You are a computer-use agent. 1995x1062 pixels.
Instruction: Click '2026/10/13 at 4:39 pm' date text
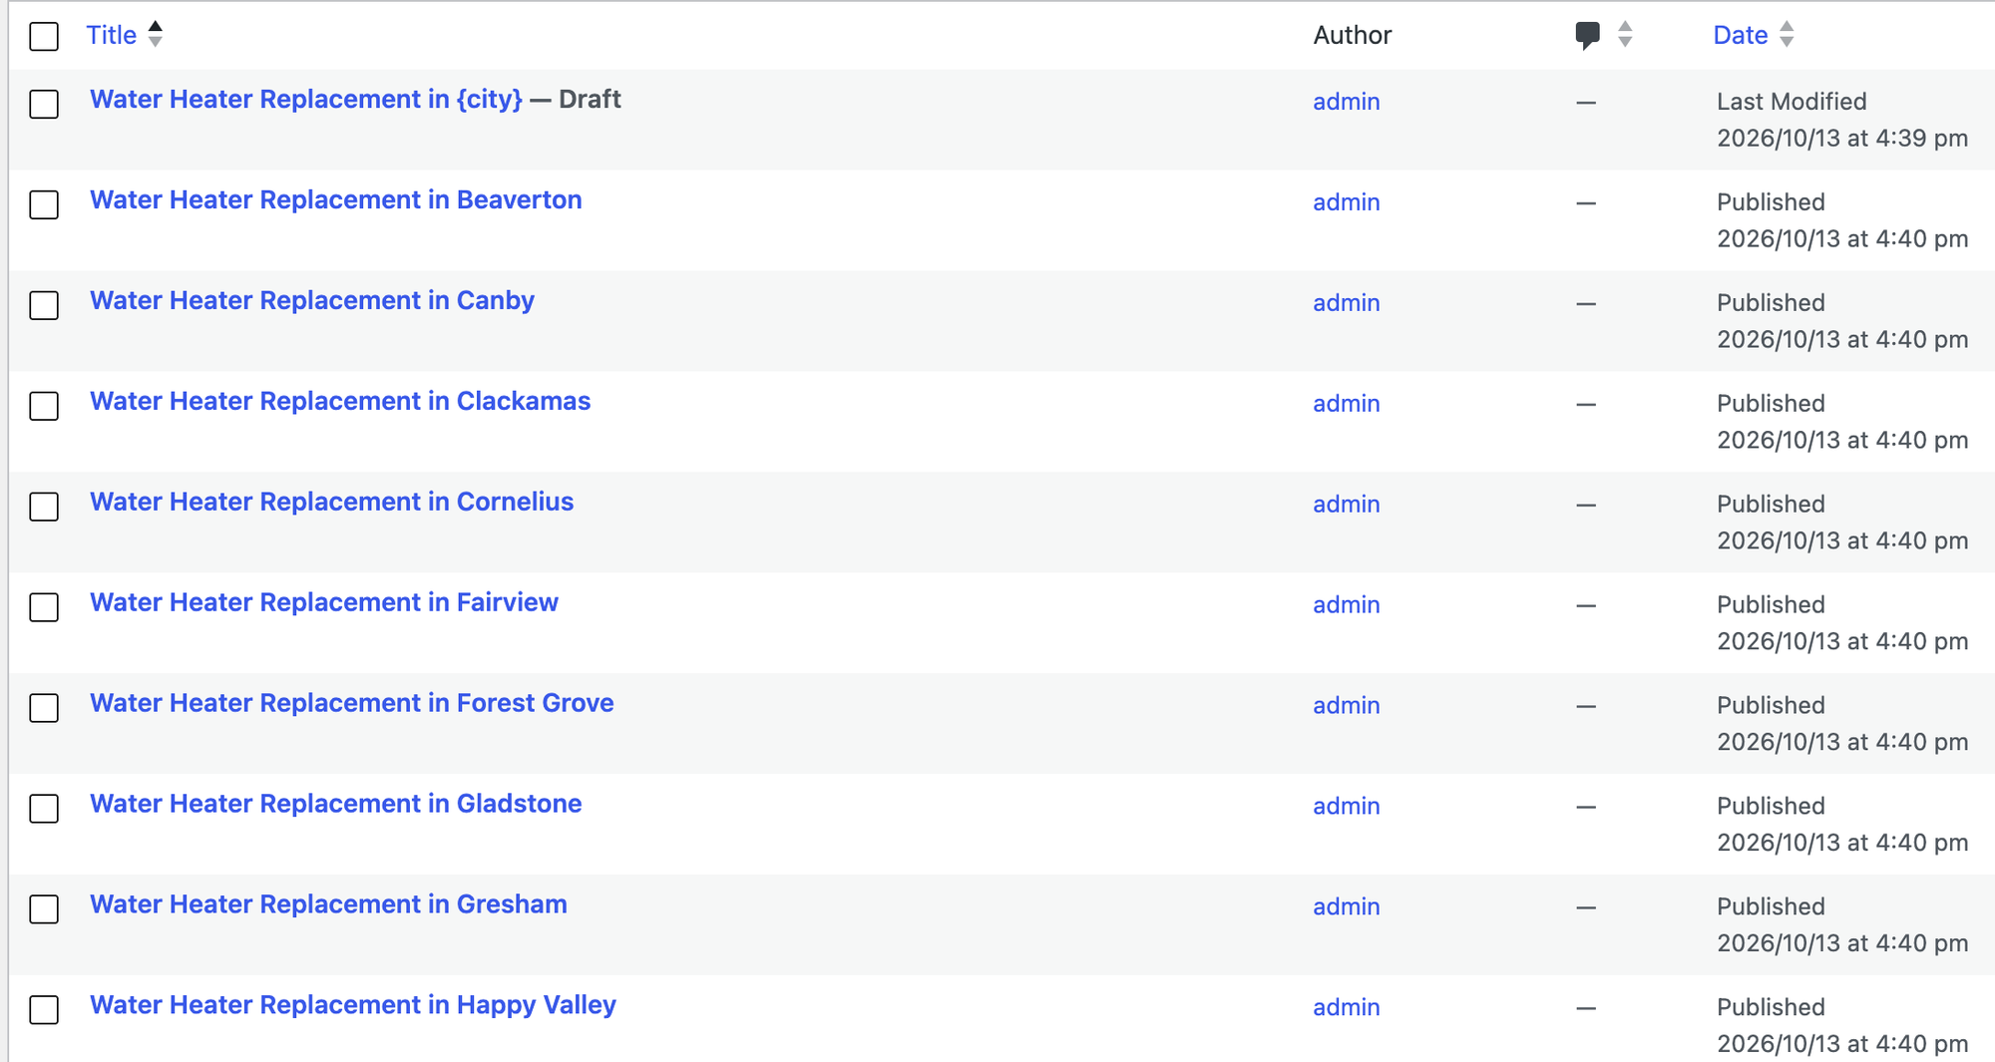pyautogui.click(x=1842, y=139)
